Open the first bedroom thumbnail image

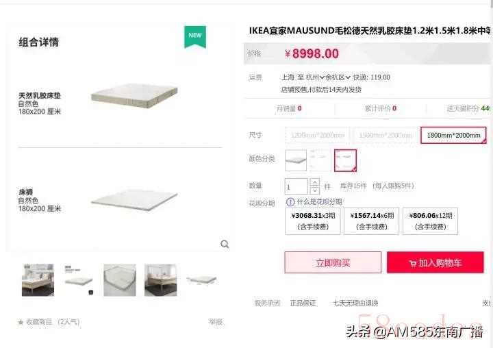[x=38, y=280]
